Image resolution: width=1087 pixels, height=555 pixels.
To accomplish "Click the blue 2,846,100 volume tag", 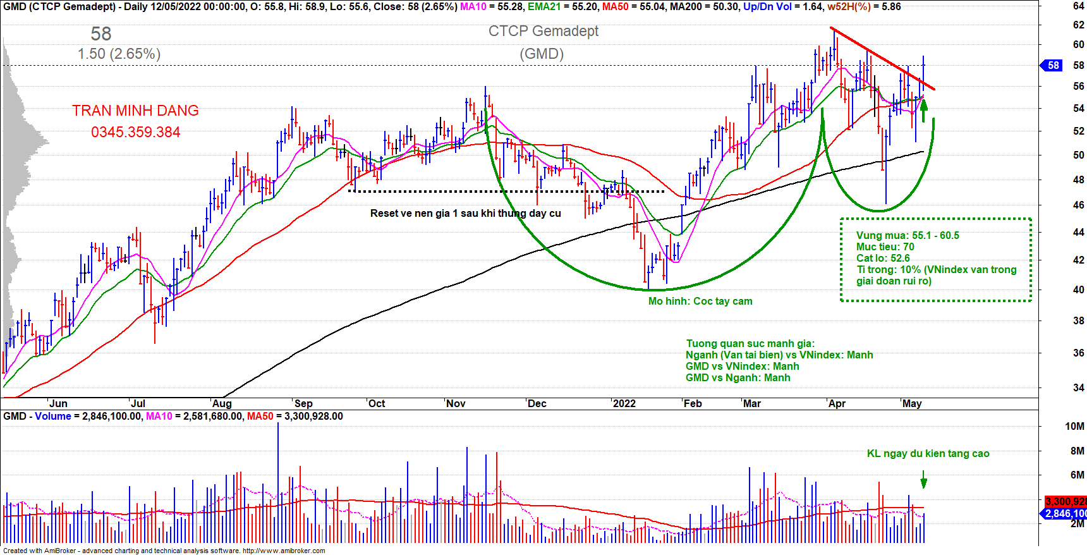I will pos(1066,513).
